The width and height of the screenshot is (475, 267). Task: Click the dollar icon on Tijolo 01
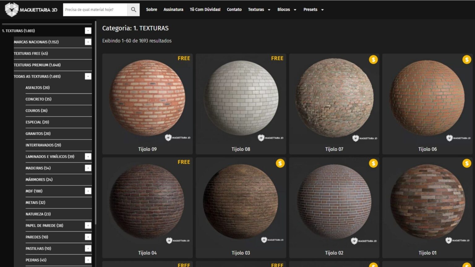coord(466,163)
